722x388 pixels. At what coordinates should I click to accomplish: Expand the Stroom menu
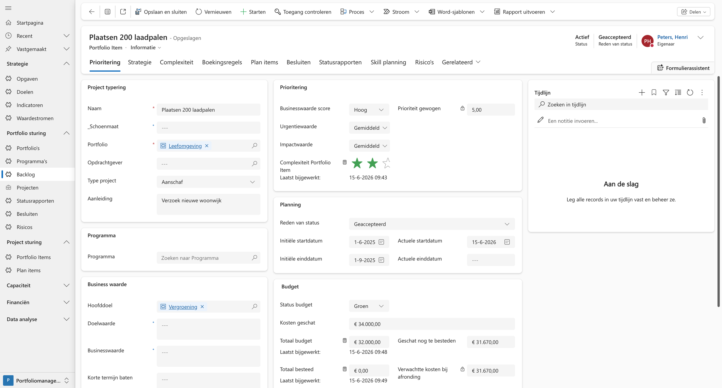pos(417,12)
